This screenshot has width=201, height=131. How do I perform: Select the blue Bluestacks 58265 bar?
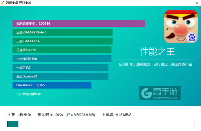[52, 85]
